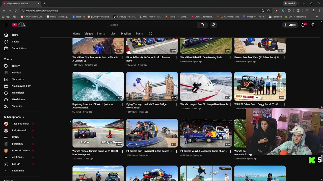Open a new Chrome tab
This screenshot has height=181, width=323.
point(44,4)
